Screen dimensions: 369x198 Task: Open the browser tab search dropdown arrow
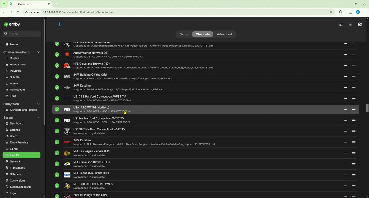3,4
